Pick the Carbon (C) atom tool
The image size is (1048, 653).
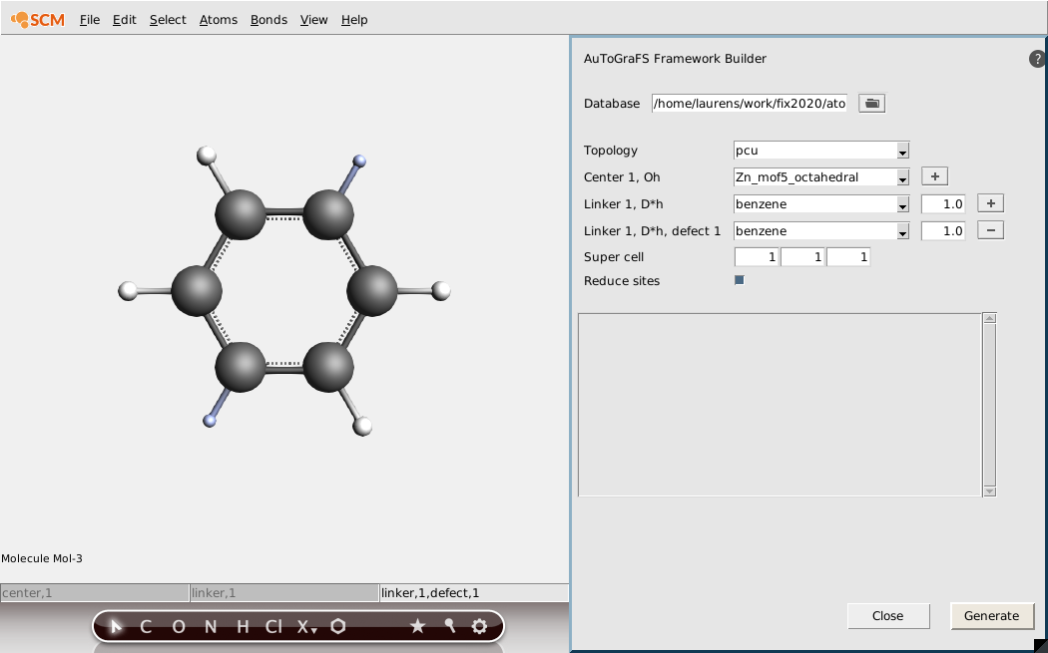pyautogui.click(x=146, y=626)
